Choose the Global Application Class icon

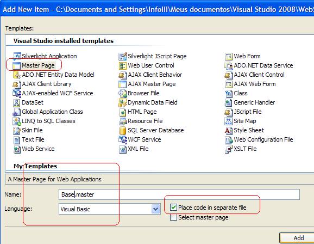point(17,112)
